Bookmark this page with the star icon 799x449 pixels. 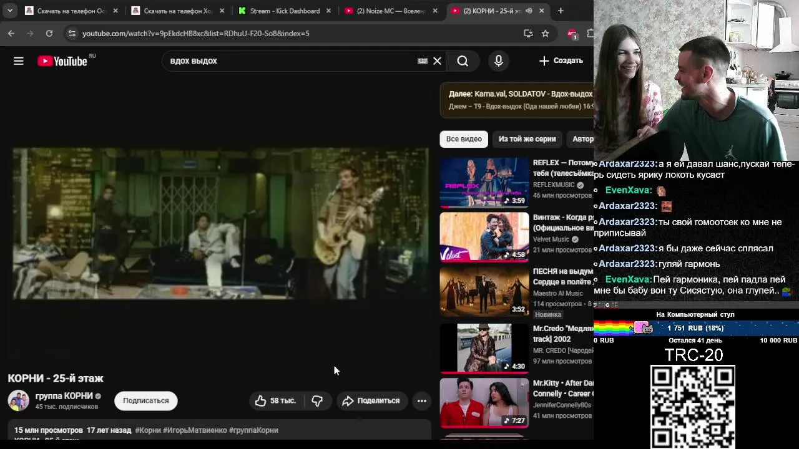[x=546, y=33]
